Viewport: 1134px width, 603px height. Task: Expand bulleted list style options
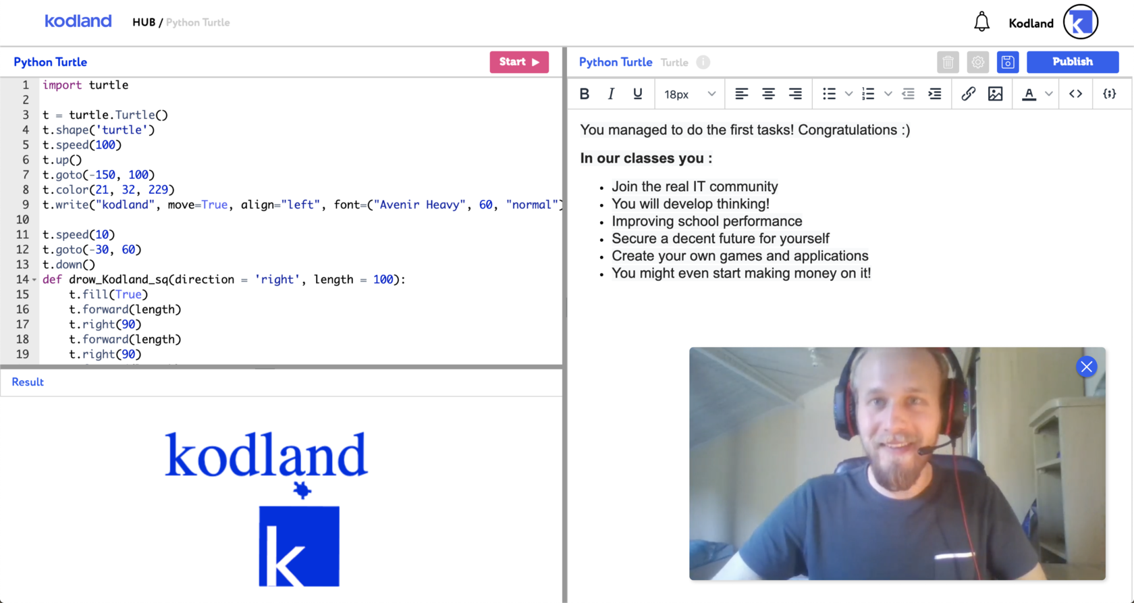[x=848, y=94]
